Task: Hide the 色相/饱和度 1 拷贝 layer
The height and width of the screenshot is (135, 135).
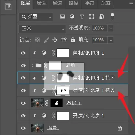Action: pos(23,78)
